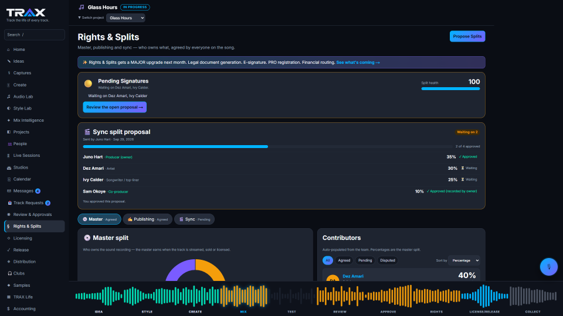Click the Messages envelope icon
Screen dimensions: 563x316
(9, 191)
